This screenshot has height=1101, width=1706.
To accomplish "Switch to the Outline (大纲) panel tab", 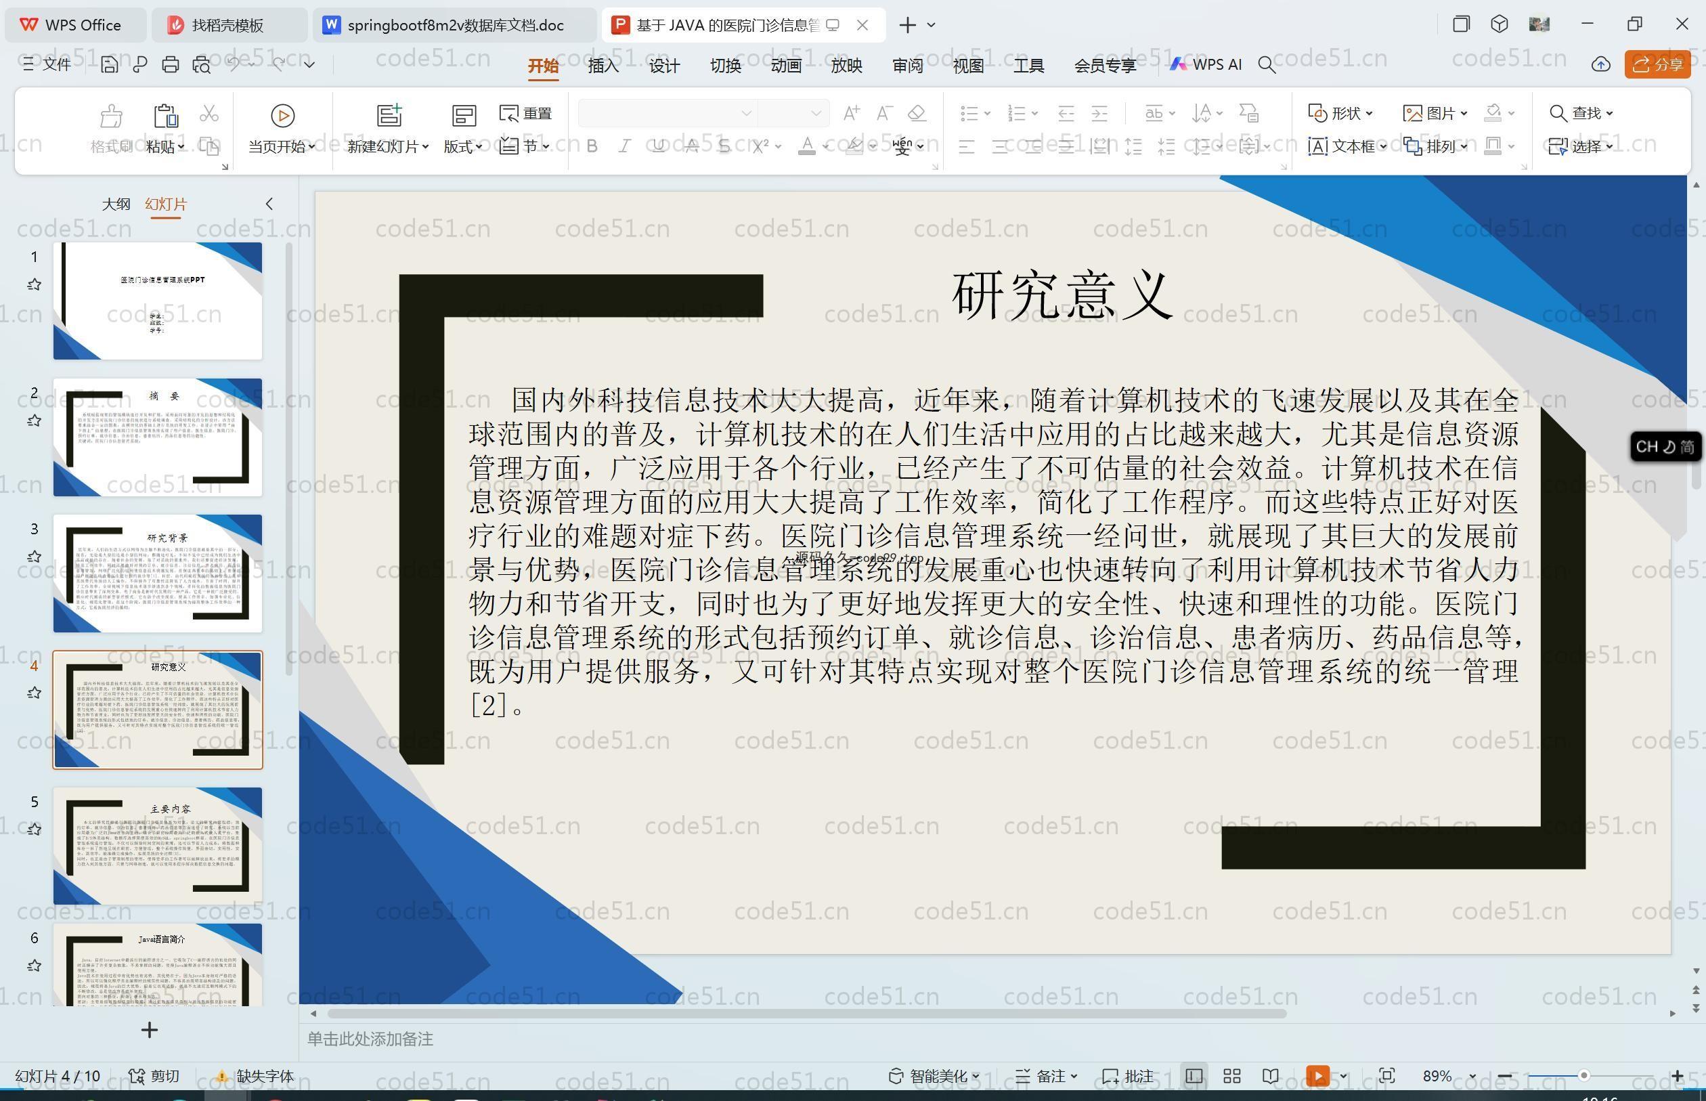I will pyautogui.click(x=116, y=204).
